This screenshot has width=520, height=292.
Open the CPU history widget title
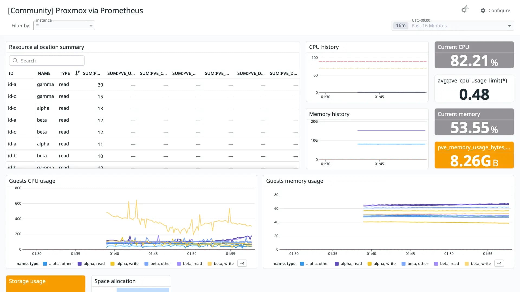click(324, 47)
